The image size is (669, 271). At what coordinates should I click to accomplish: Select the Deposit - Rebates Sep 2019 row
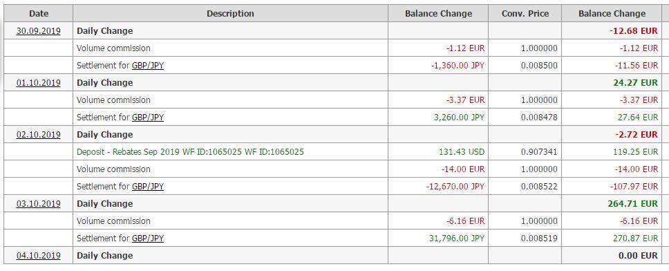[x=333, y=151]
